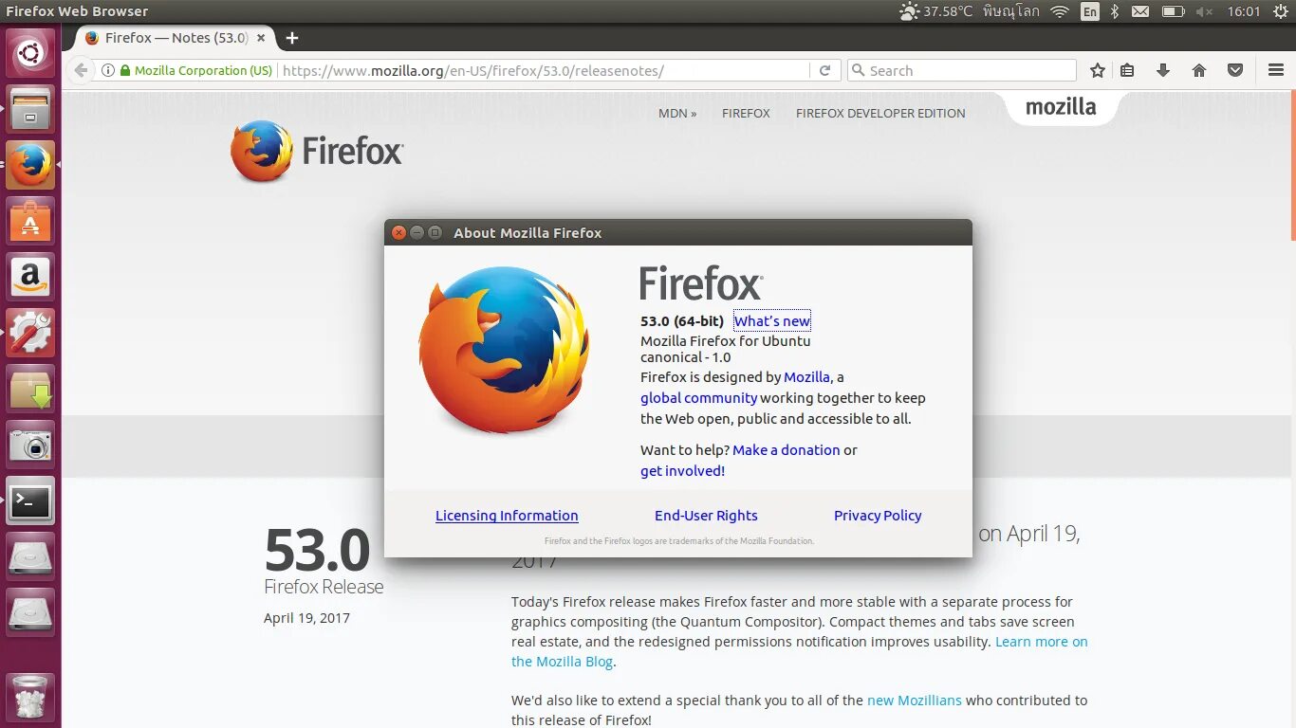Screen dimensions: 1296x728
Task: Show site information via the info icon
Action: pyautogui.click(x=108, y=70)
